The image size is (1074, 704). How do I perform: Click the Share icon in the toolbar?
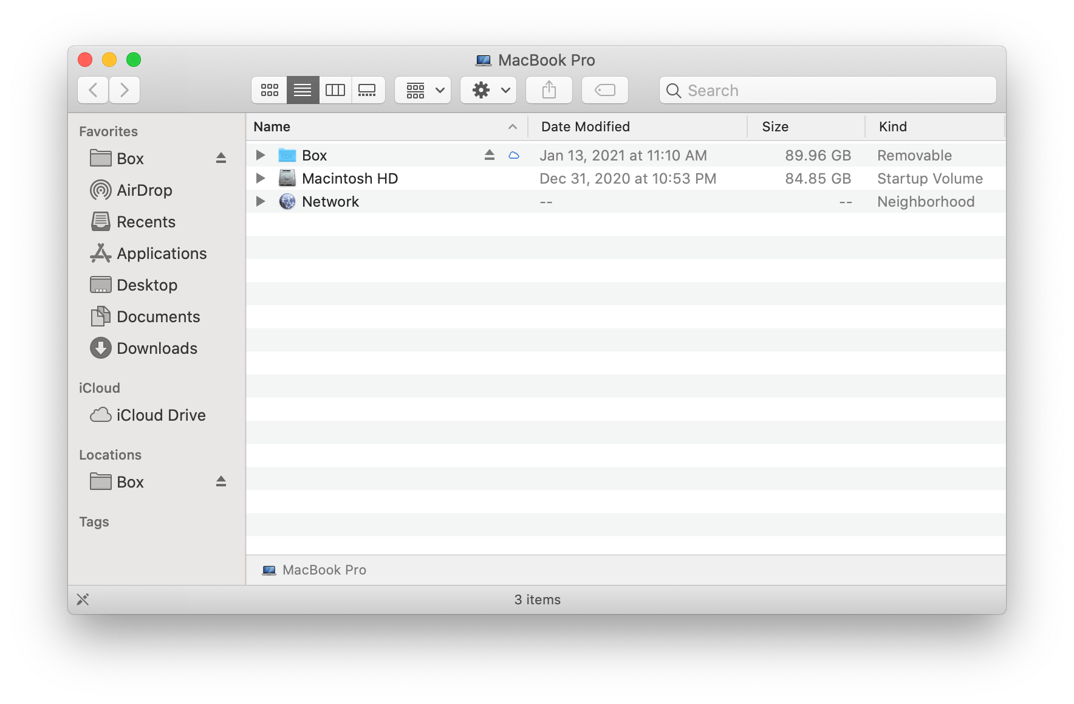[549, 89]
